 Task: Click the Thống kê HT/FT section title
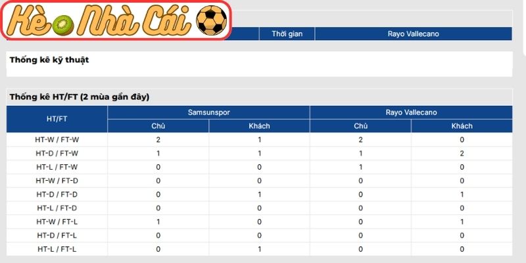79,97
